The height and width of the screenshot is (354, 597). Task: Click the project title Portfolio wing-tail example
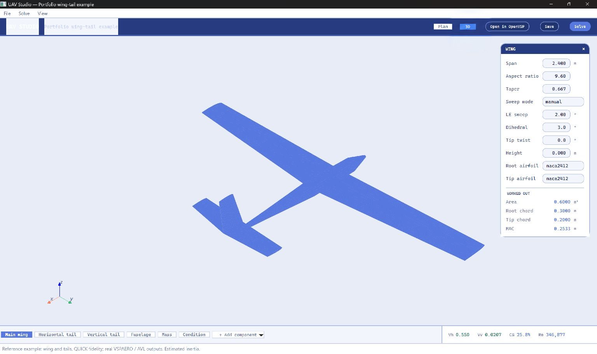(81, 26)
